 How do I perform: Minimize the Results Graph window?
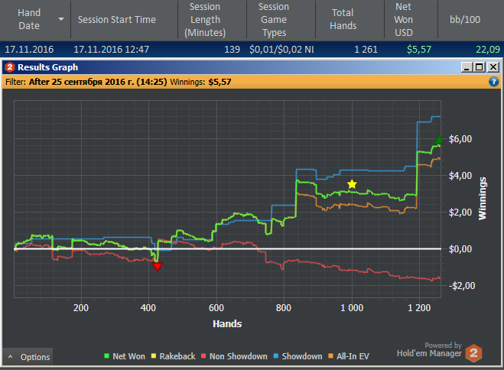click(x=467, y=67)
